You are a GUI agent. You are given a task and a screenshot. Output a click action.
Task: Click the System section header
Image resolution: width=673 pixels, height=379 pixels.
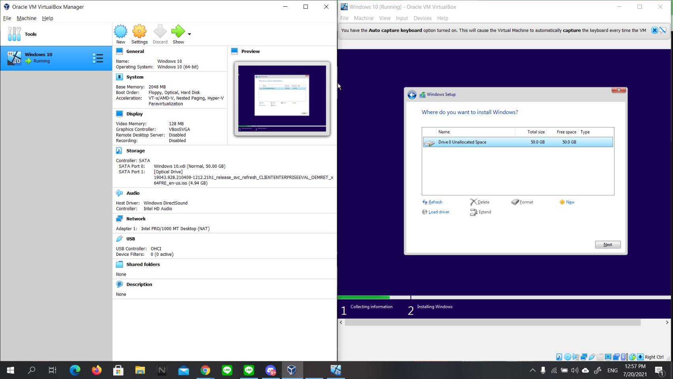click(x=135, y=77)
